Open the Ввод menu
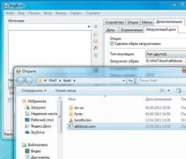Image resolution: width=186 pixels, height=159 pixels. [47, 13]
